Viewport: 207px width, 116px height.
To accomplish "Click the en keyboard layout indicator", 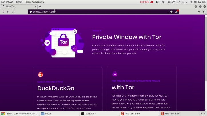I will (163, 2).
